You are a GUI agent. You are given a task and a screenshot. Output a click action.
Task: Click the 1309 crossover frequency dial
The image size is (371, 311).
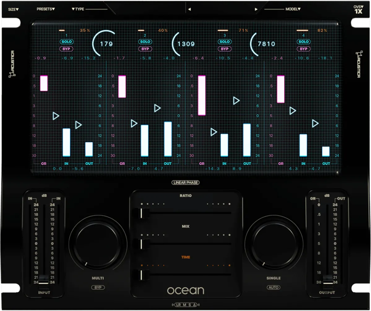point(184,44)
